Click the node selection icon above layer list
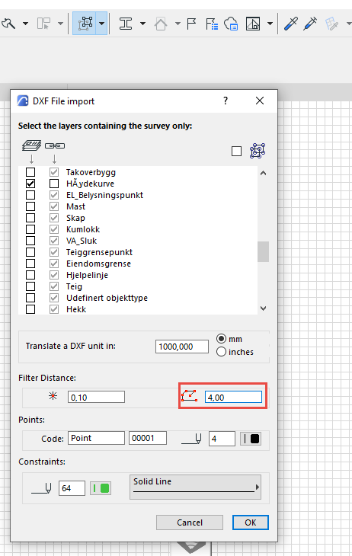352x556 pixels. pos(258,151)
